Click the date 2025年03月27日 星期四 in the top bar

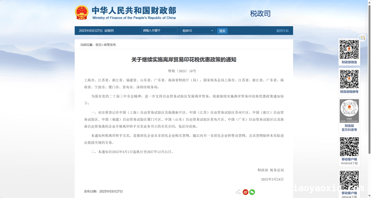tap(96, 31)
